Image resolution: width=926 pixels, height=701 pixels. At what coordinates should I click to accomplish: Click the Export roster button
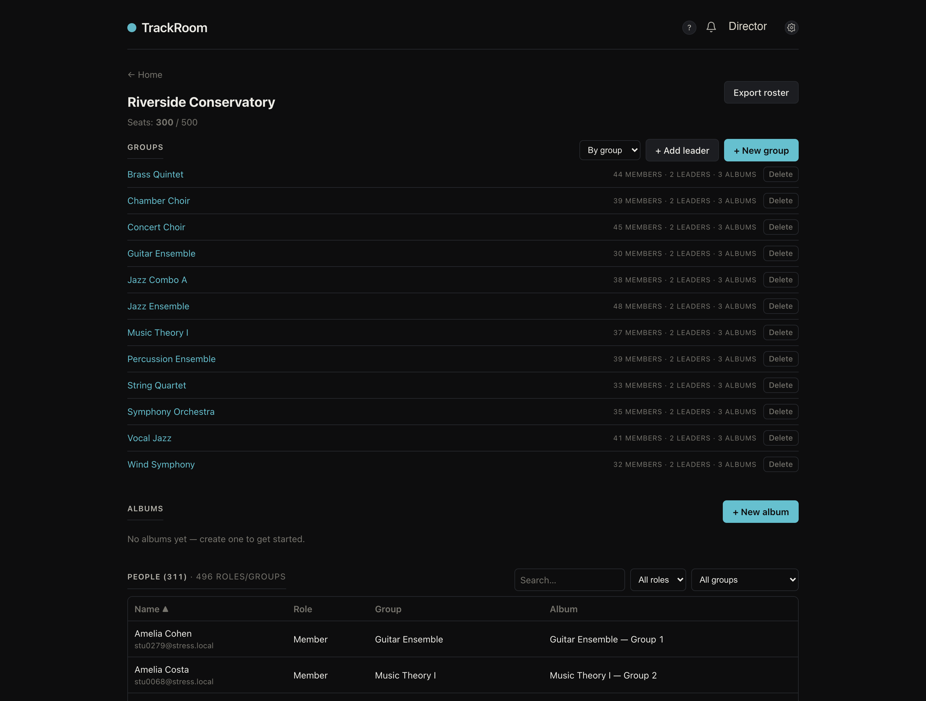[761, 93]
